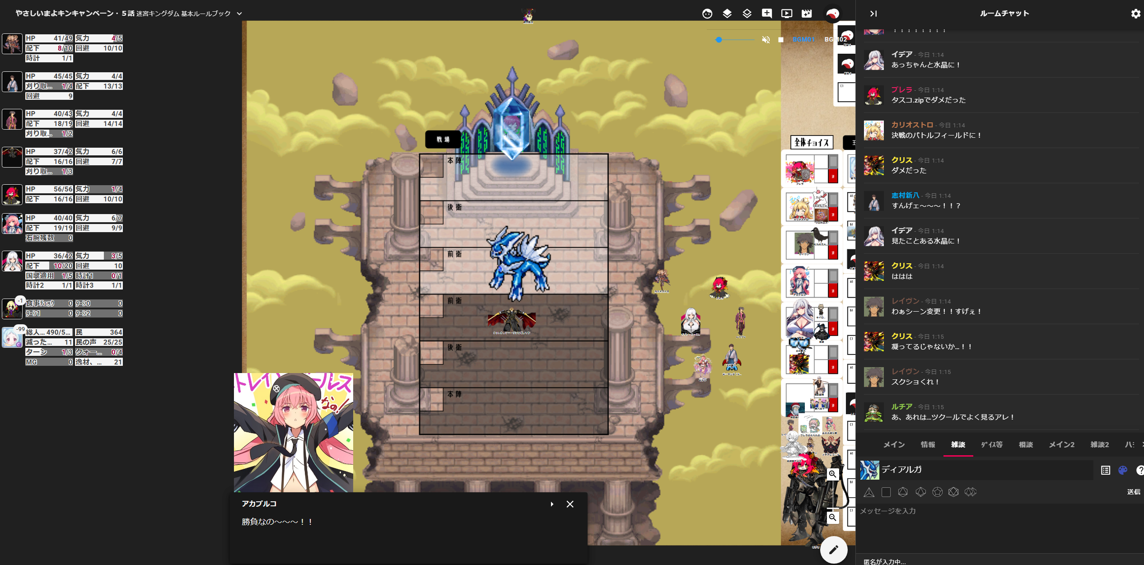Image resolution: width=1144 pixels, height=565 pixels.
Task: Switch to the 雑談2 chat tab
Action: coord(1099,445)
